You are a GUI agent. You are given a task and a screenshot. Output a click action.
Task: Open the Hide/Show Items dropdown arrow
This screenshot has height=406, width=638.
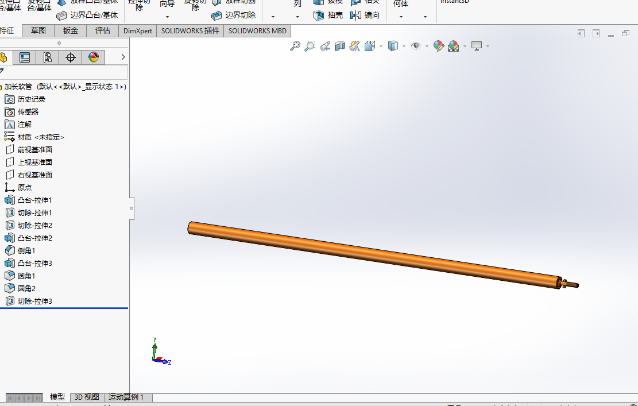click(x=427, y=46)
